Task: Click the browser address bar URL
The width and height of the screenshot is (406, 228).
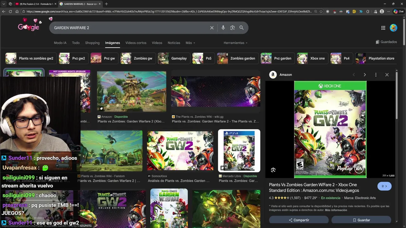Action: pos(169,11)
